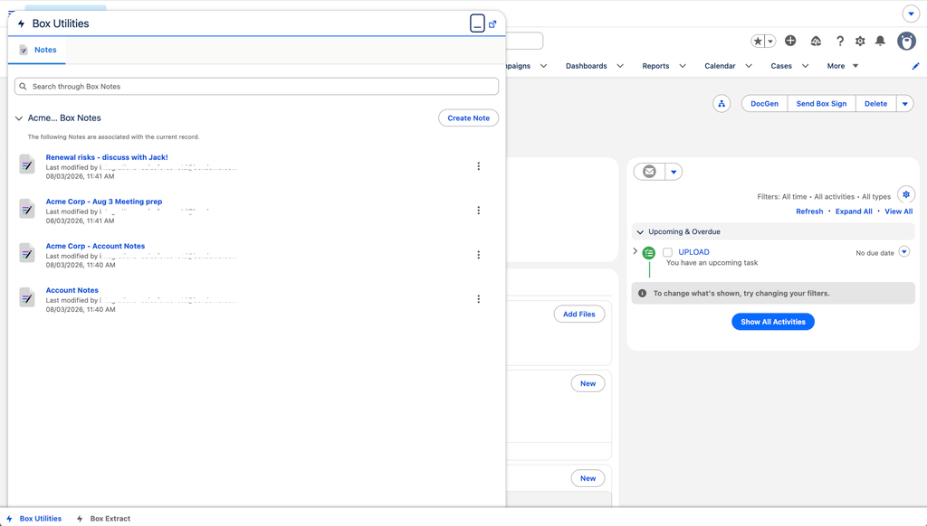The width and height of the screenshot is (927, 526).
Task: Click the Create Note button
Action: [x=468, y=118]
